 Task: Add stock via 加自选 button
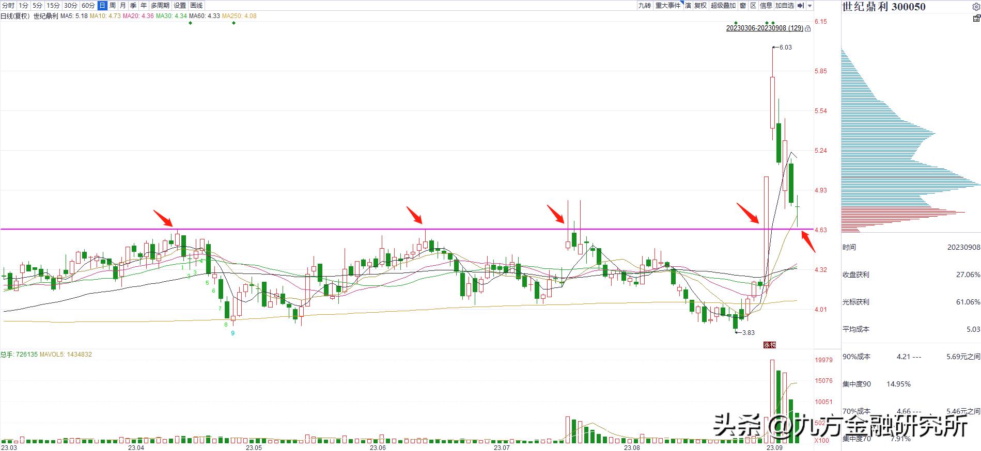tap(784, 6)
